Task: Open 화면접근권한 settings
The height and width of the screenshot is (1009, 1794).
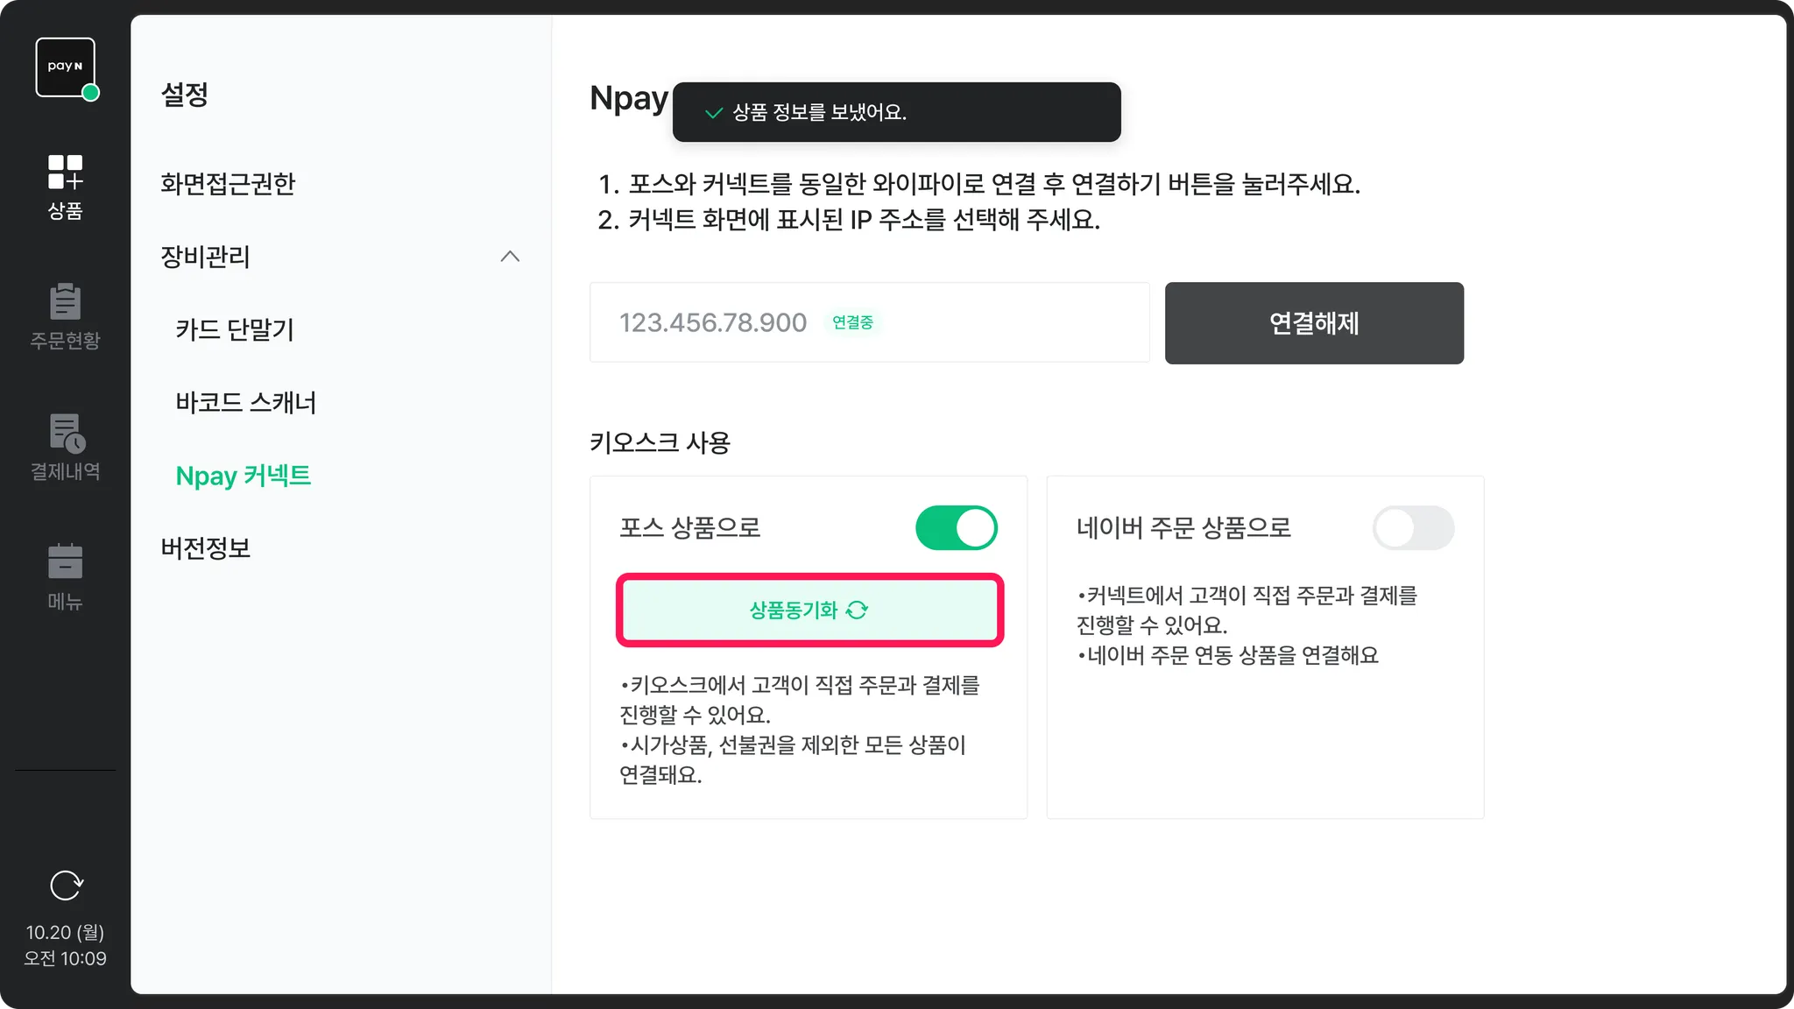Action: tap(228, 184)
